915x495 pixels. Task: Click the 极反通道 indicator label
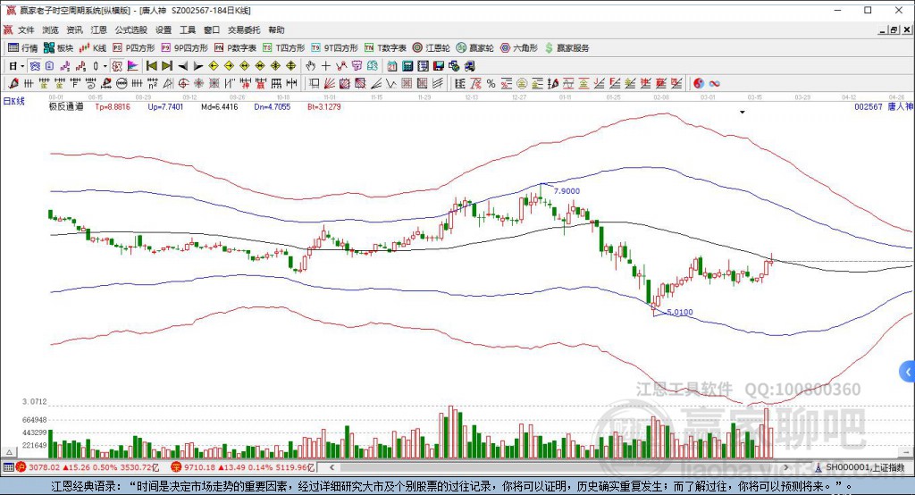pos(66,107)
